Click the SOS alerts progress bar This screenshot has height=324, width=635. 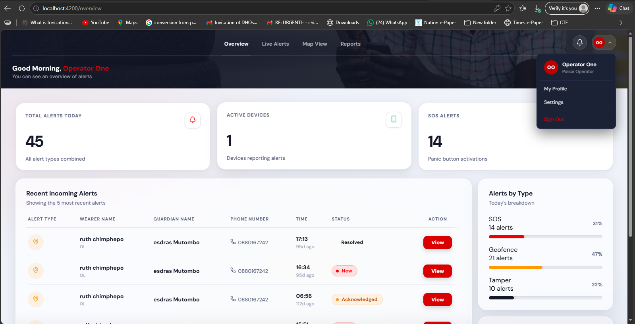pos(545,237)
